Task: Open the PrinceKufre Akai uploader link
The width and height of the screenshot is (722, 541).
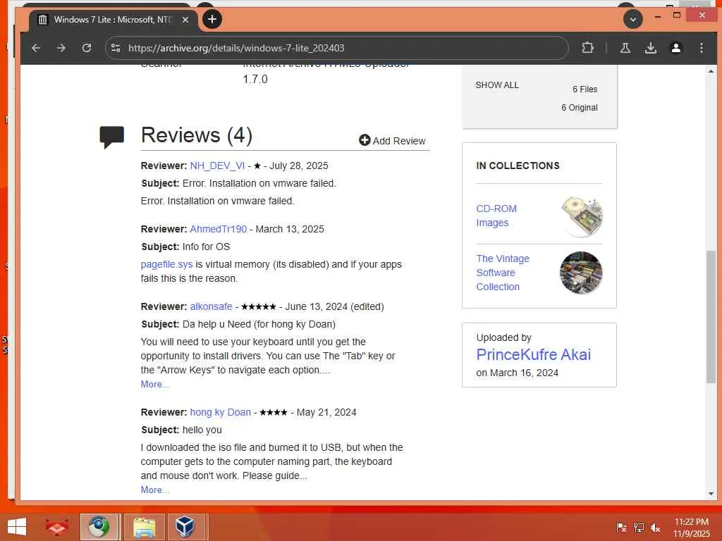Action: pos(533,355)
